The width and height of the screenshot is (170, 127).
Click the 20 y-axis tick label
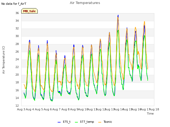coord(17,75)
